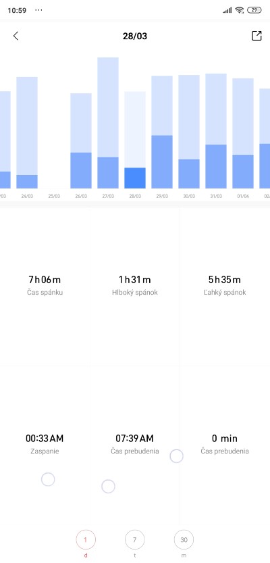Tap the 5h35m light sleep value

point(225,279)
